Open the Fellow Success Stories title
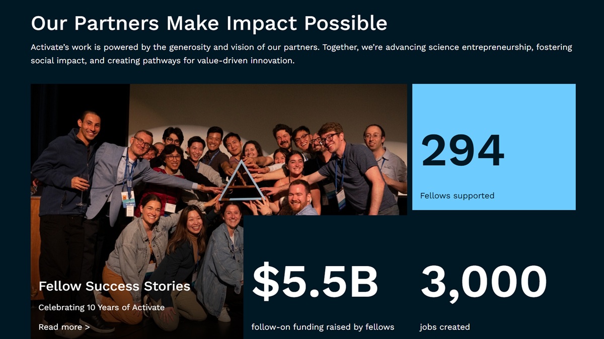Screen dimensions: 604x339 [114, 286]
